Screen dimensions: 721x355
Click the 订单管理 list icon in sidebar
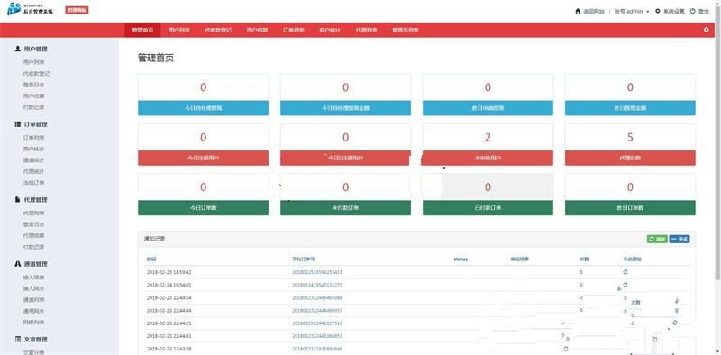(17, 124)
